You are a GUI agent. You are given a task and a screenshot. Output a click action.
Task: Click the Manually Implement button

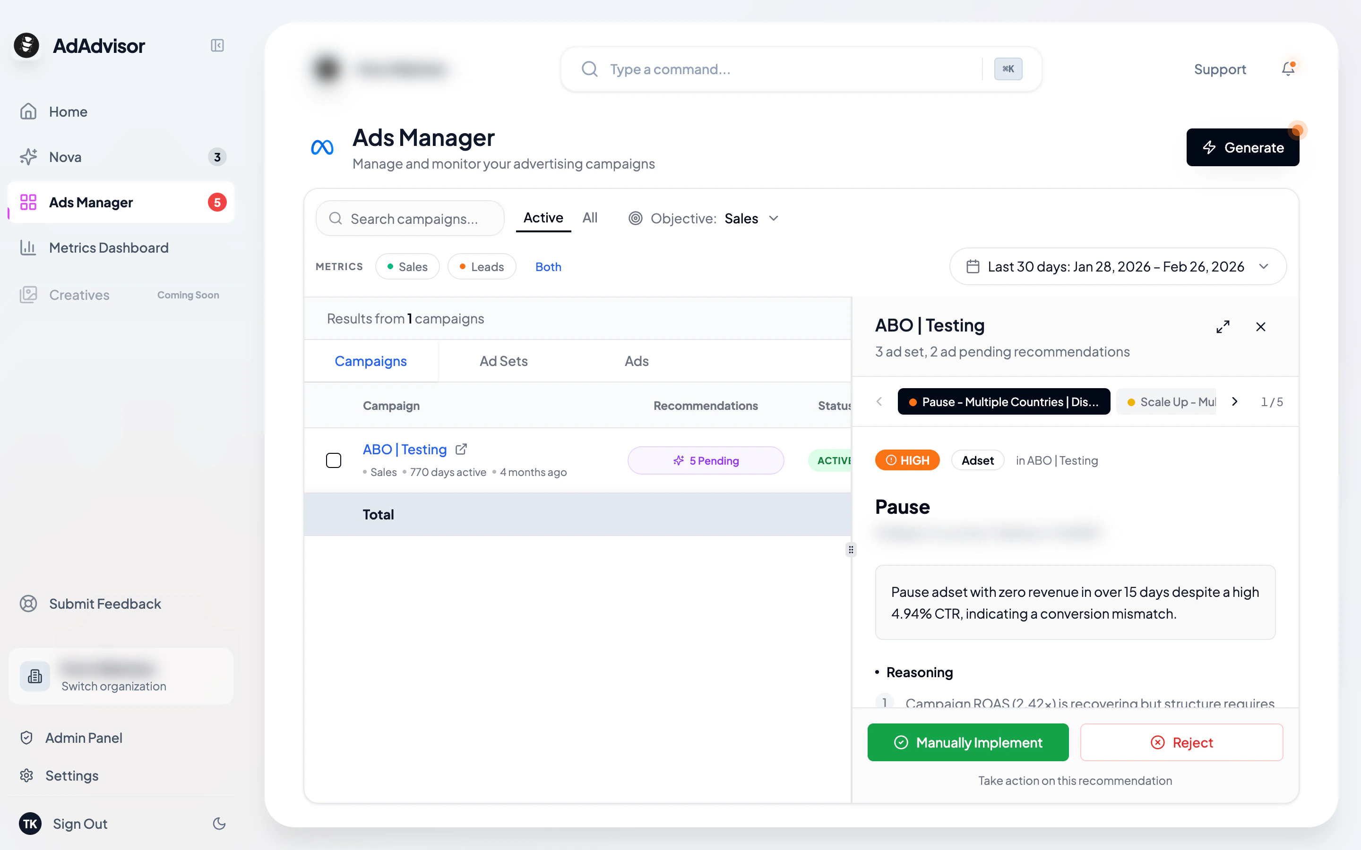[x=968, y=742]
